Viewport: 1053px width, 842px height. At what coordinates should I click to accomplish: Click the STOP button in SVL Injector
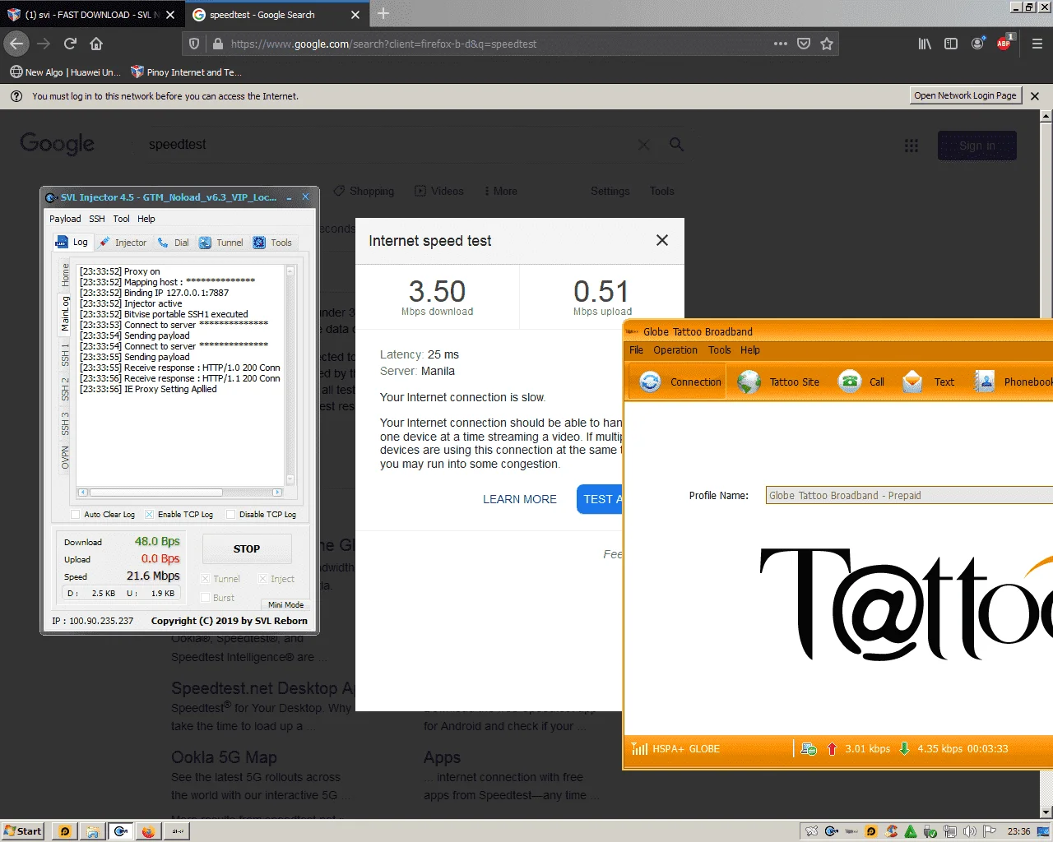[x=247, y=548]
